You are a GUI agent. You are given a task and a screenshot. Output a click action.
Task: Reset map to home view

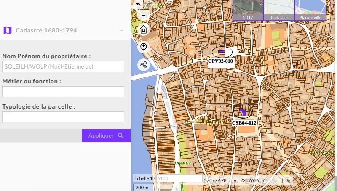(x=144, y=30)
